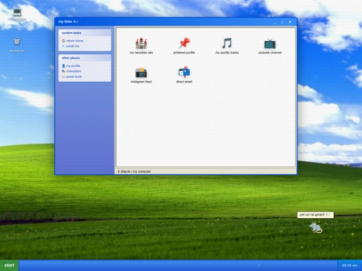Screen dimensions: 362x271
Task: Click the start button on the taskbar
Action: click(9, 265)
